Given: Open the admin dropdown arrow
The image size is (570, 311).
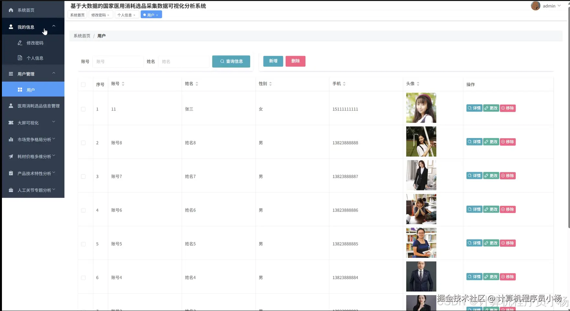Looking at the screenshot, I should (x=559, y=6).
